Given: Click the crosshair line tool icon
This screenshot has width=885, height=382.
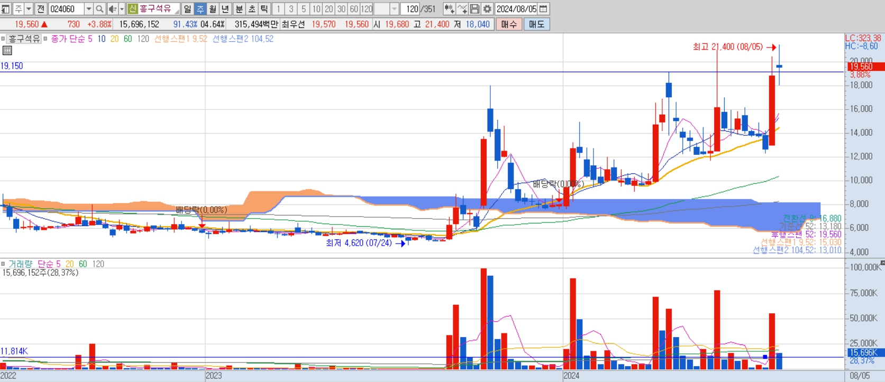Looking at the screenshot, I should pyautogui.click(x=462, y=9).
